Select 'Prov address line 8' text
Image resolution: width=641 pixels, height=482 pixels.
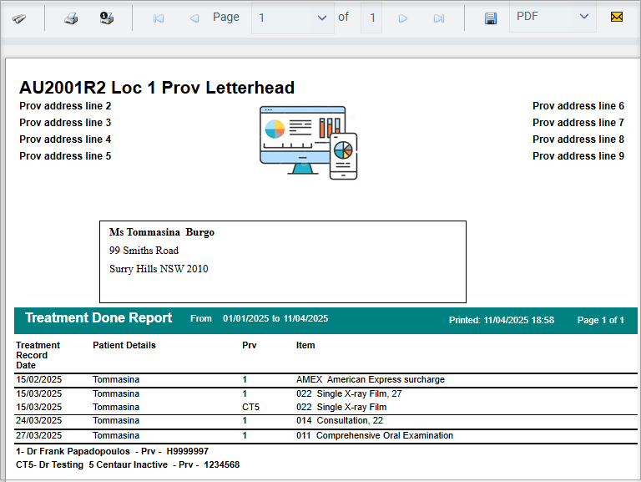[x=578, y=140]
